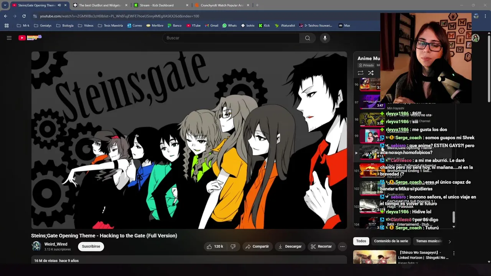Open the Weird_Wired channel name link

pos(56,244)
